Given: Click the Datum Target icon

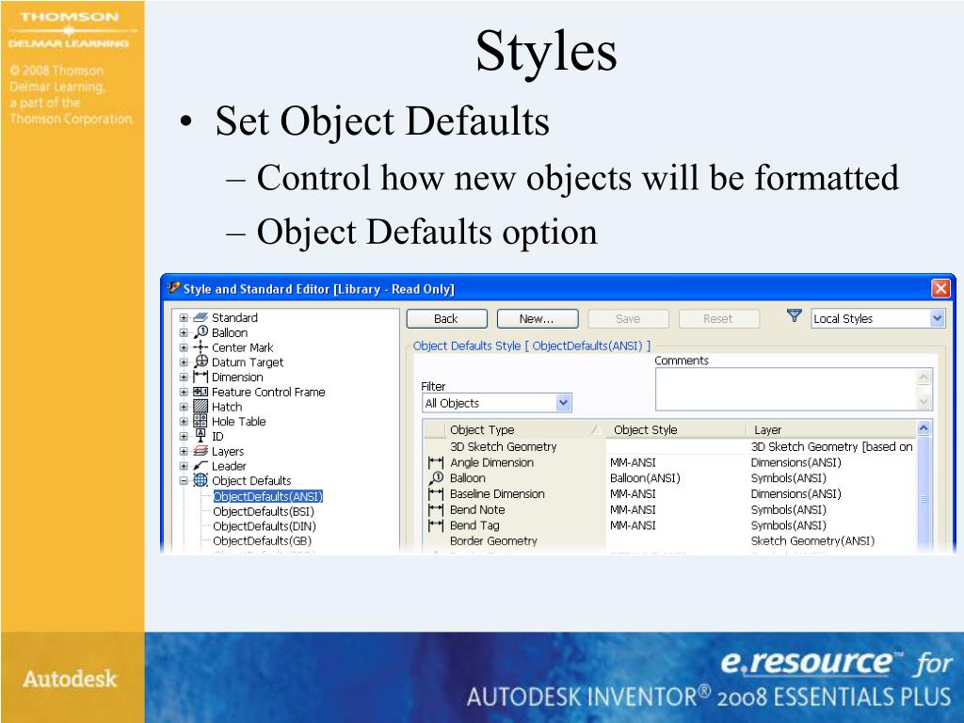Looking at the screenshot, I should point(201,362).
